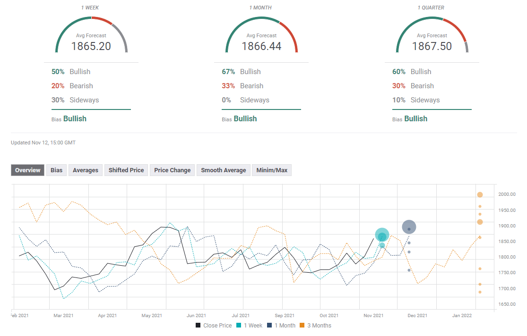Click the large teal 1 Week forecast bubble
This screenshot has height=336, width=527.
[382, 235]
